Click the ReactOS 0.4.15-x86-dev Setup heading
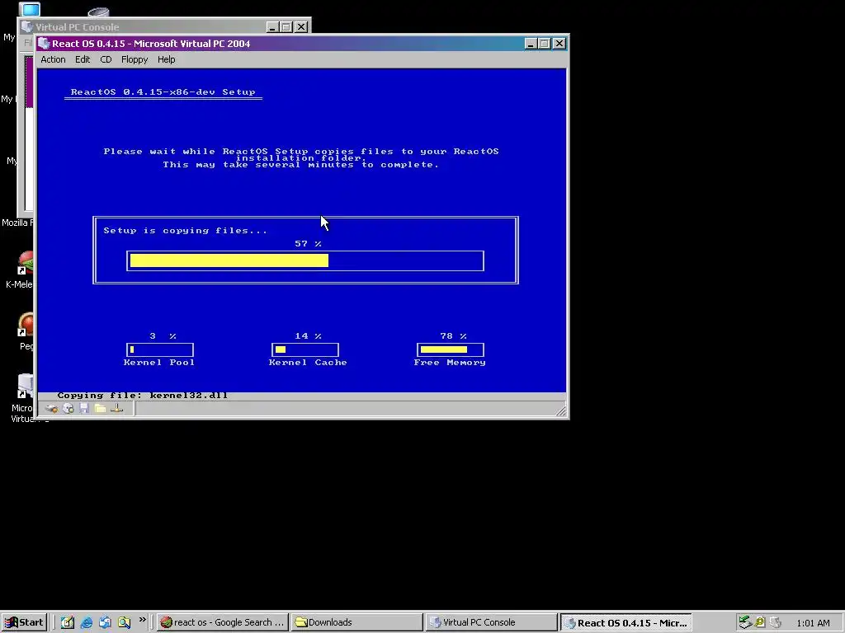This screenshot has width=845, height=633. (163, 92)
